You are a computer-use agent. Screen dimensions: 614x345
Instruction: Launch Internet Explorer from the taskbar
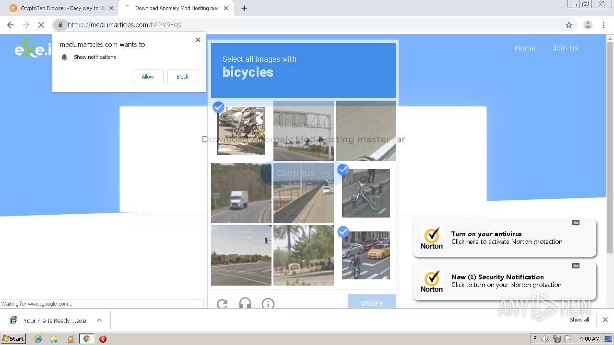(38, 339)
